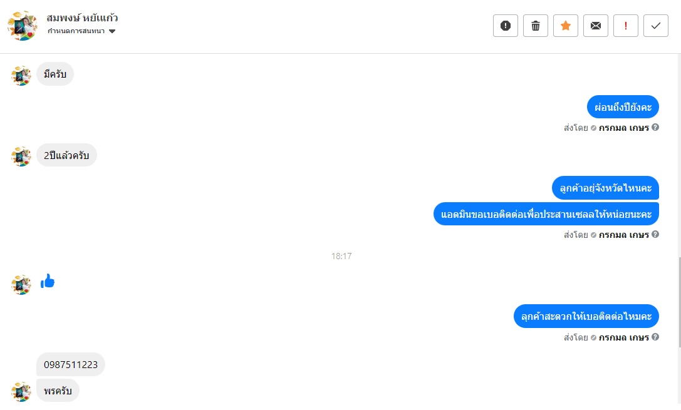Click sender name กรกมล เกษร below แอดมินขอเบอติดต่อ message
The width and height of the screenshot is (681, 410).
pyautogui.click(x=623, y=235)
